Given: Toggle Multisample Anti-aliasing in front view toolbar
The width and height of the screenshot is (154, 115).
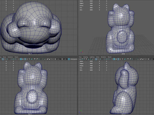Looking at the screenshot, I should point(39,59).
